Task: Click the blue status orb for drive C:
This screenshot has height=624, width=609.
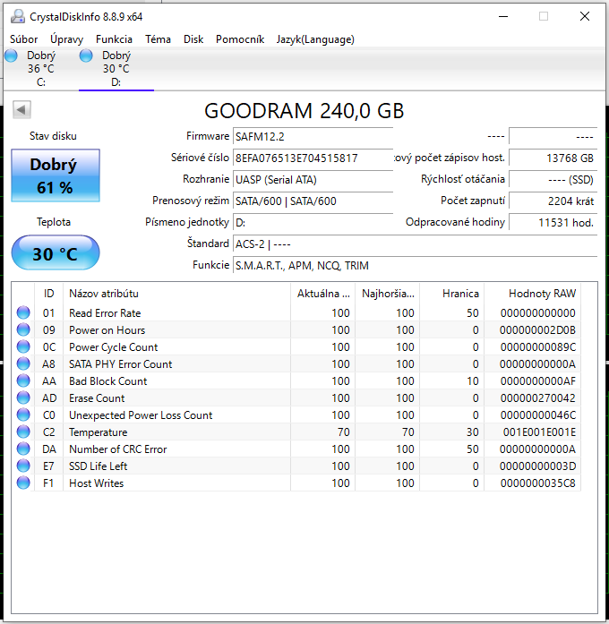Action: (11, 56)
